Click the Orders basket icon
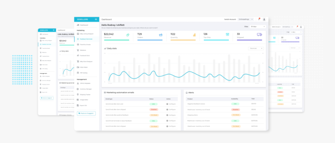The width and height of the screenshot is (335, 143). 160,35
